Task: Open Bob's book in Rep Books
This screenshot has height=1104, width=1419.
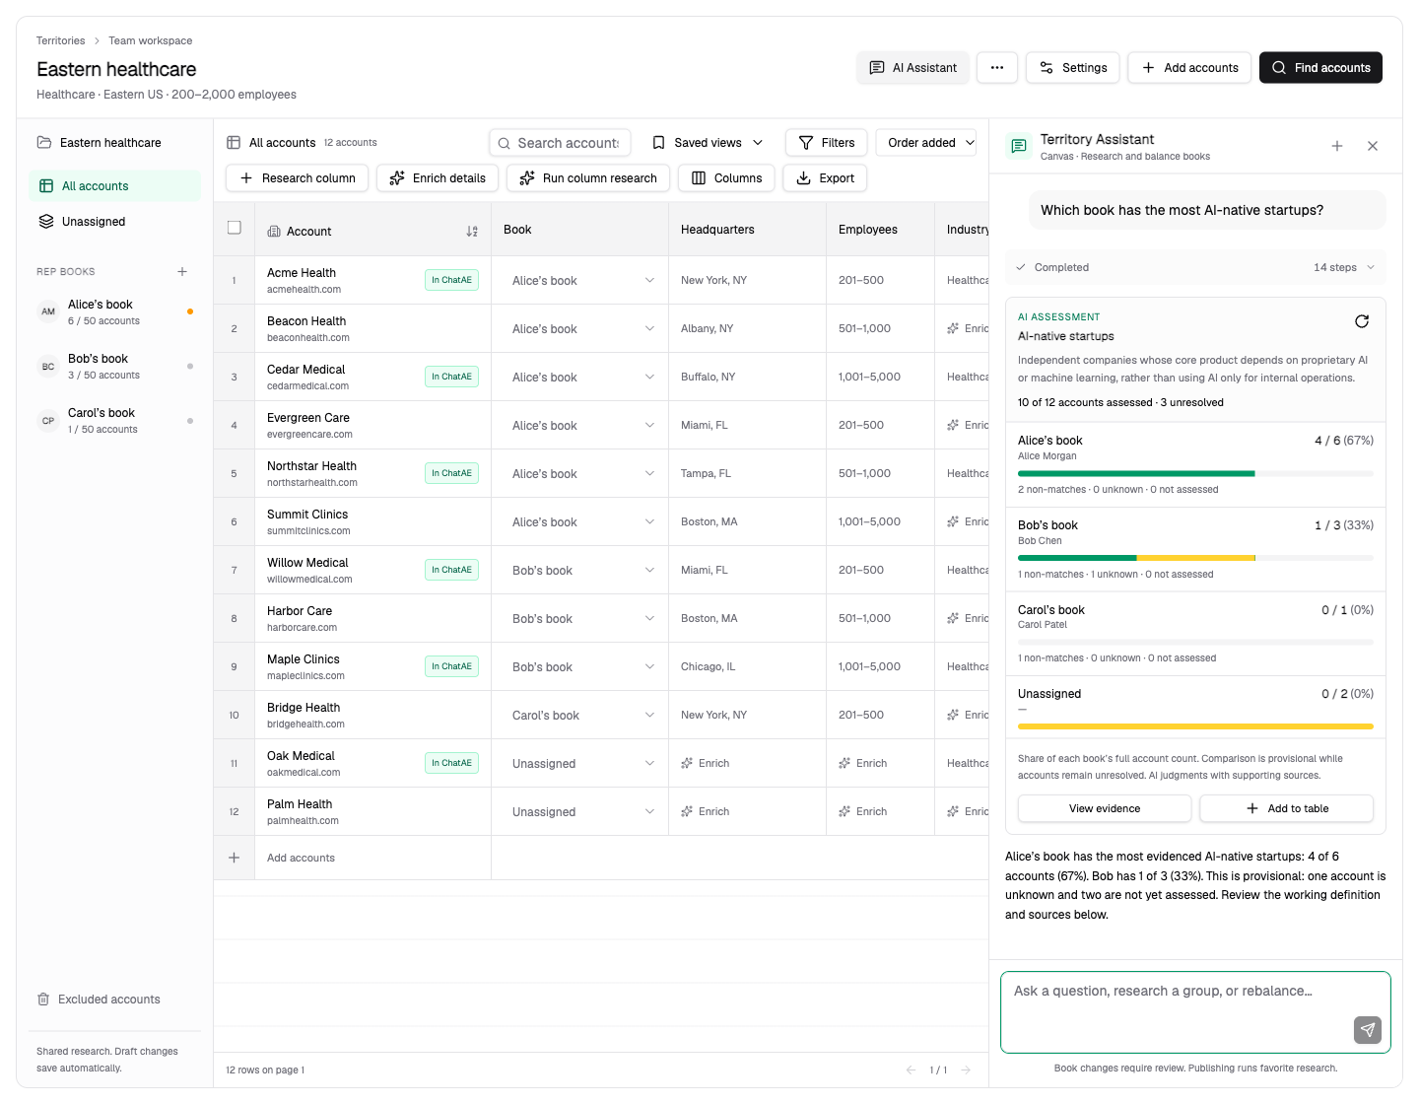Action: [x=114, y=366]
